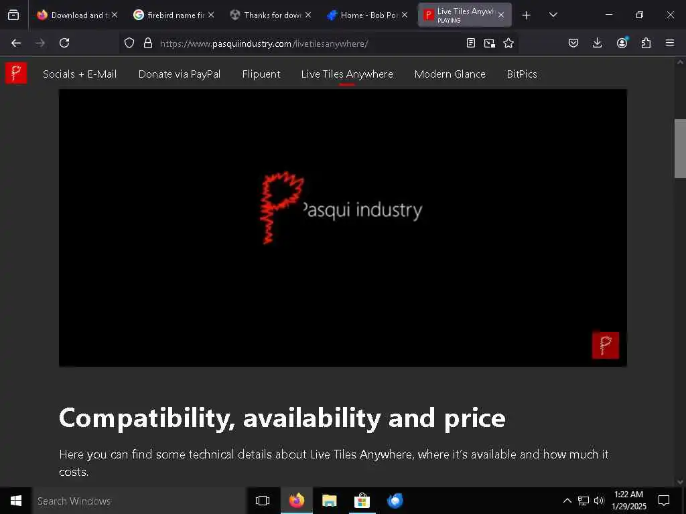Go to Flipuent page
Viewport: 686px width, 514px height.
click(261, 74)
